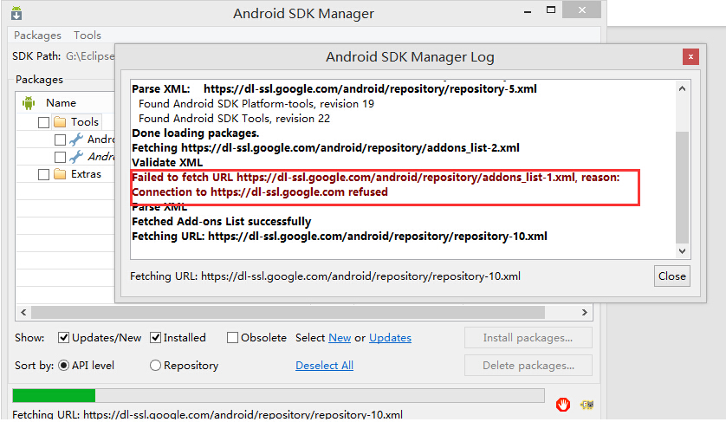
Task: Click the log vertical scrollbar thumb
Action: [x=682, y=187]
